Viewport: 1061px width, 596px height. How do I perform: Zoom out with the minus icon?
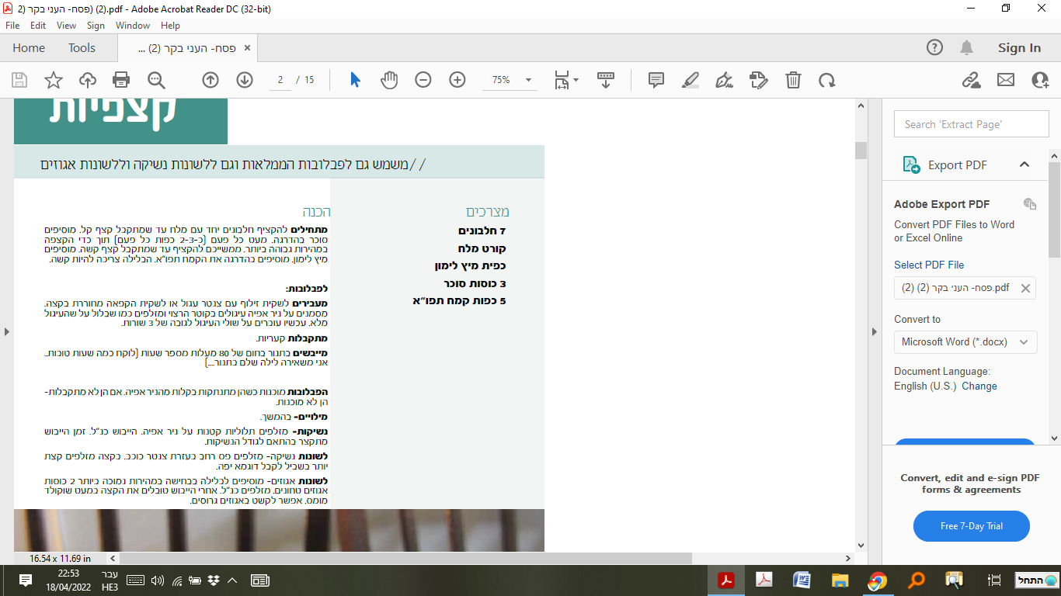(423, 80)
